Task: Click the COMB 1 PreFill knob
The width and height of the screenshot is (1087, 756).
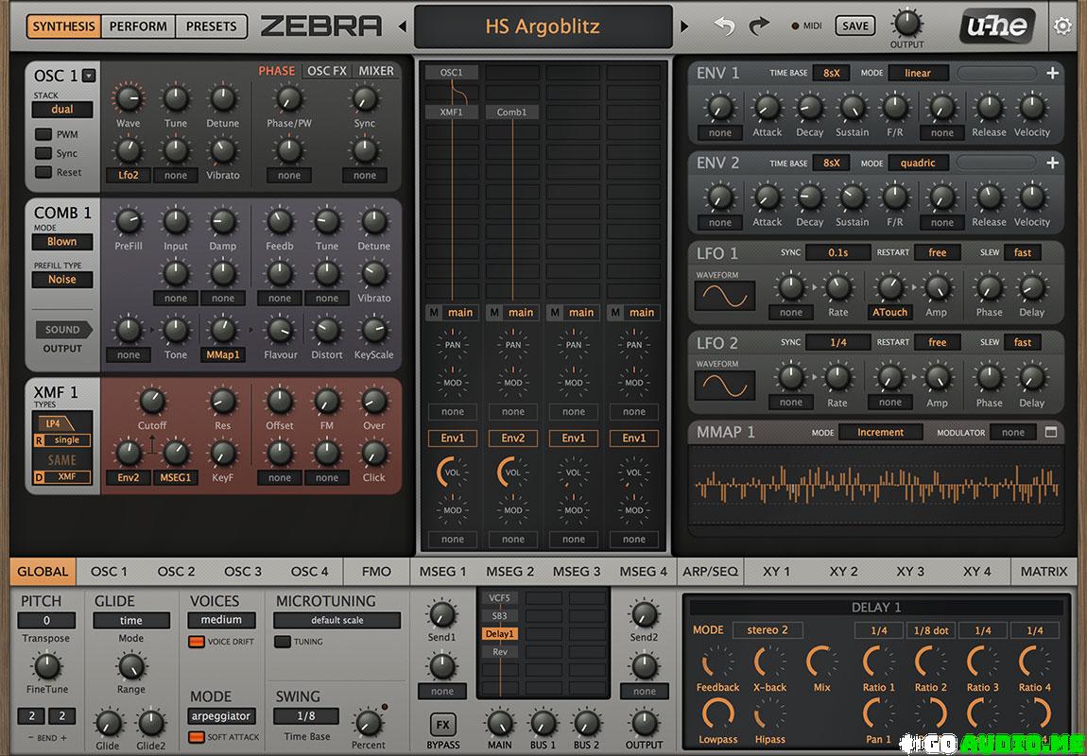Action: (x=129, y=222)
